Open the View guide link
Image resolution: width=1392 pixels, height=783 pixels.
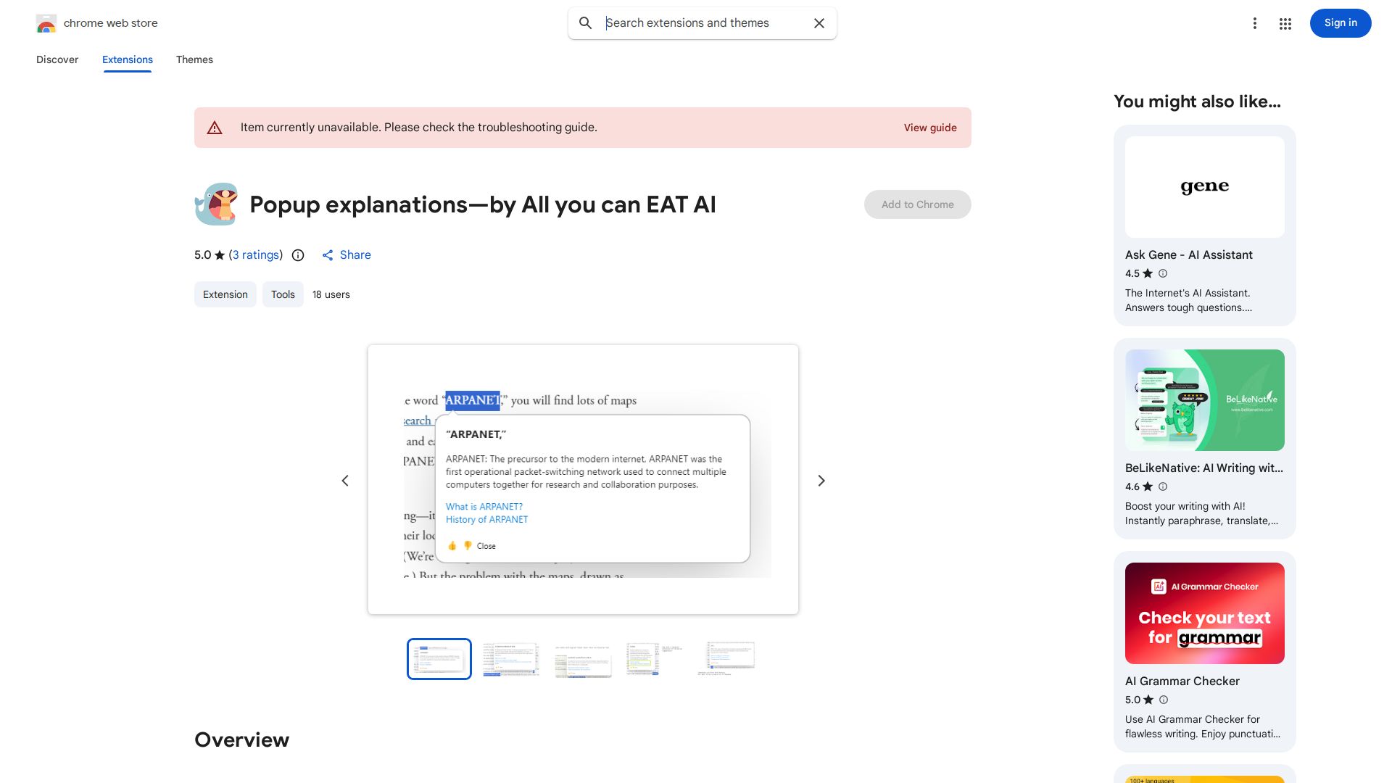click(x=929, y=128)
